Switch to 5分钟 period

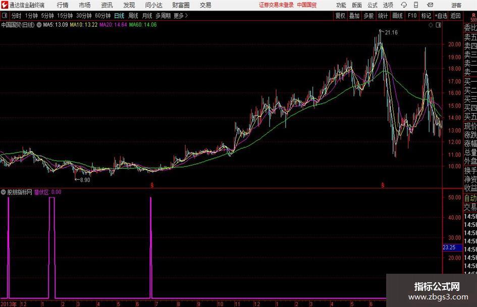tap(47, 16)
